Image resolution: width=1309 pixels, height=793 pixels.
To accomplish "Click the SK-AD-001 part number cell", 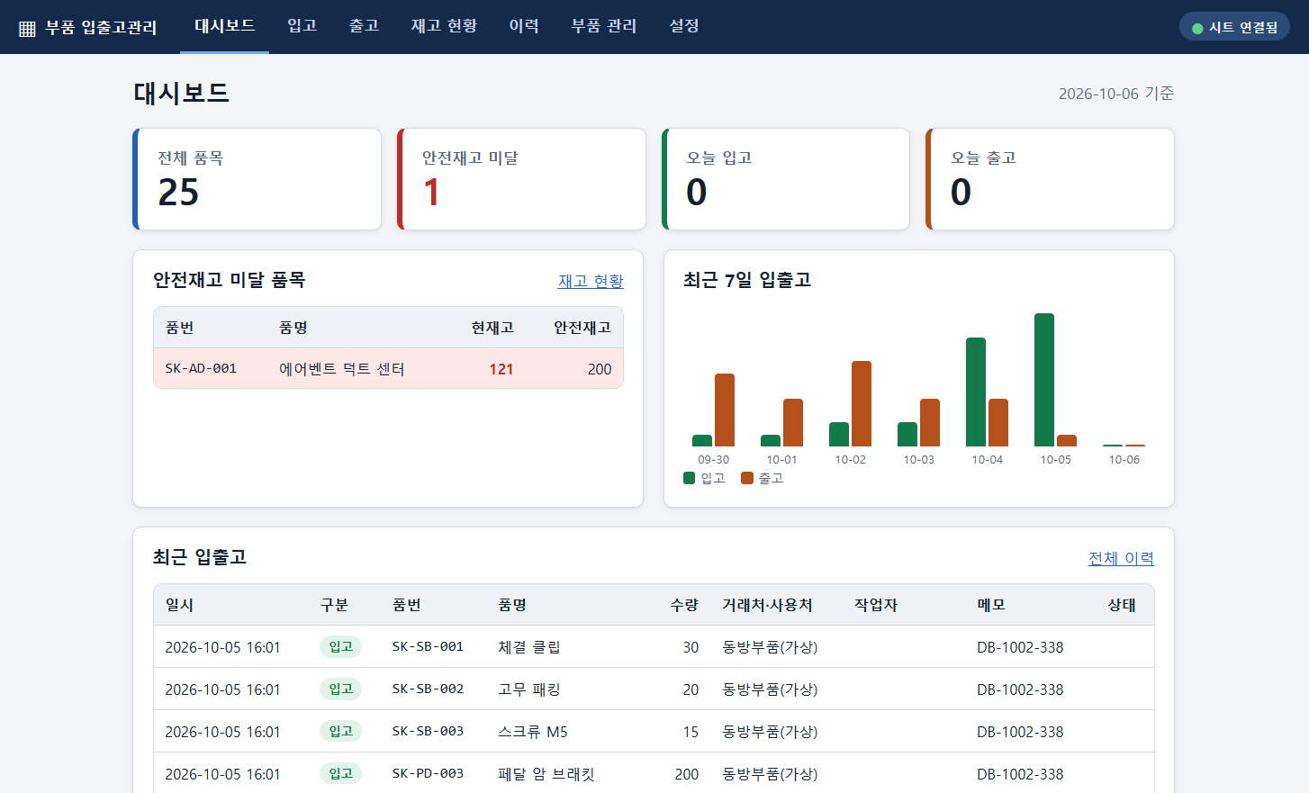I will (201, 369).
